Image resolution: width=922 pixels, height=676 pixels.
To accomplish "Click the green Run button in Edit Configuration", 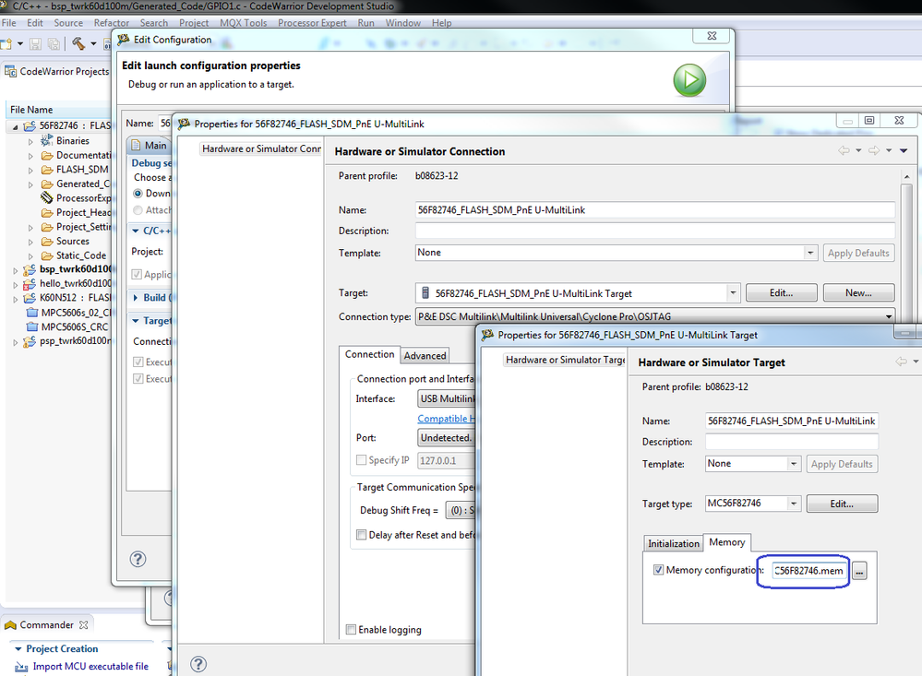I will [x=689, y=80].
